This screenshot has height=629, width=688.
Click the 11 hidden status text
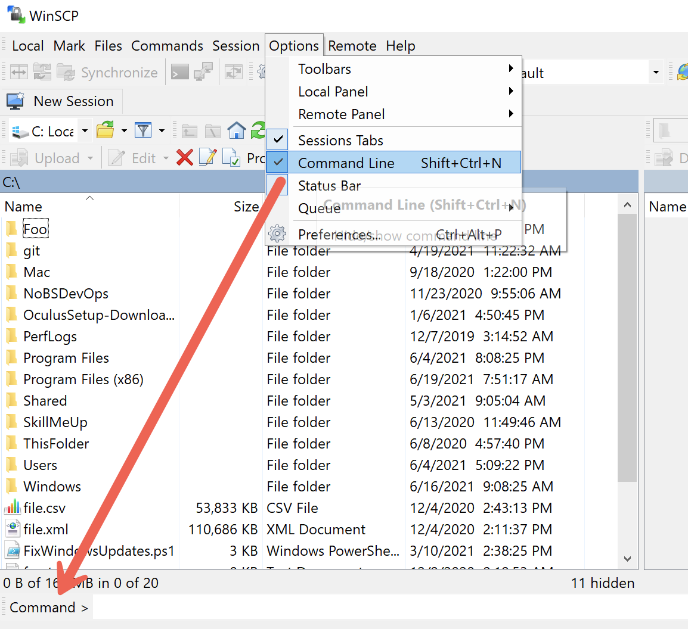pos(602,583)
